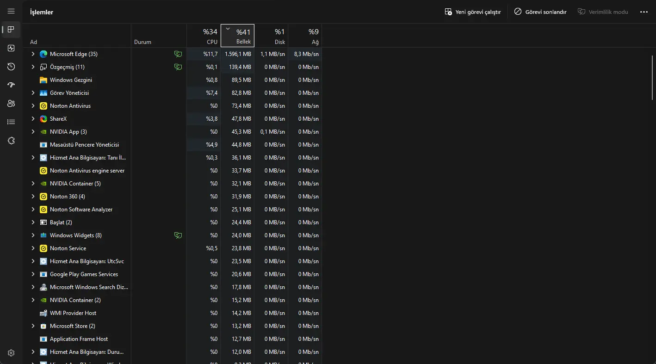The width and height of the screenshot is (656, 364).
Task: Click the 8,3 Mb/sn network value
Action: coord(306,54)
